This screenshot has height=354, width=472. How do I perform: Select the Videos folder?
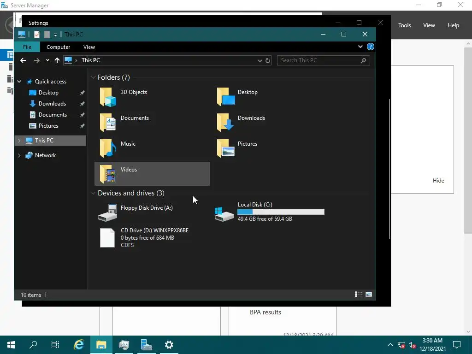152,174
